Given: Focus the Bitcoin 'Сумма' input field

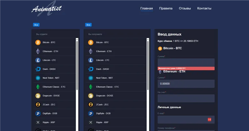Looking at the screenshot, I should [x=186, y=62].
